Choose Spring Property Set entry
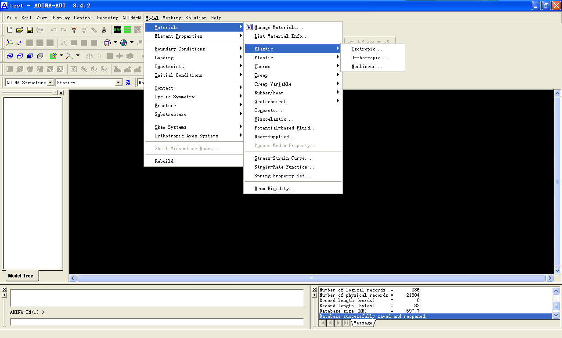The width and height of the screenshot is (562, 338). point(293,176)
